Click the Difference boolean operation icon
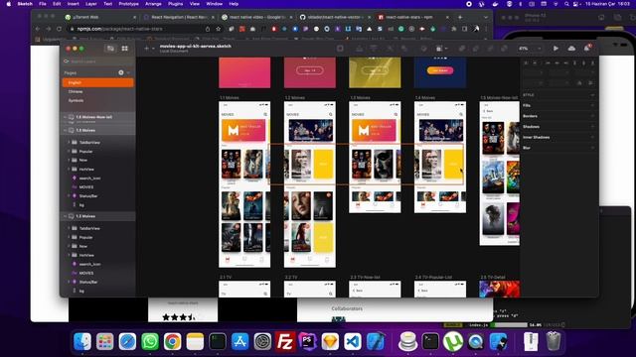636x357 pixels. coord(504,49)
